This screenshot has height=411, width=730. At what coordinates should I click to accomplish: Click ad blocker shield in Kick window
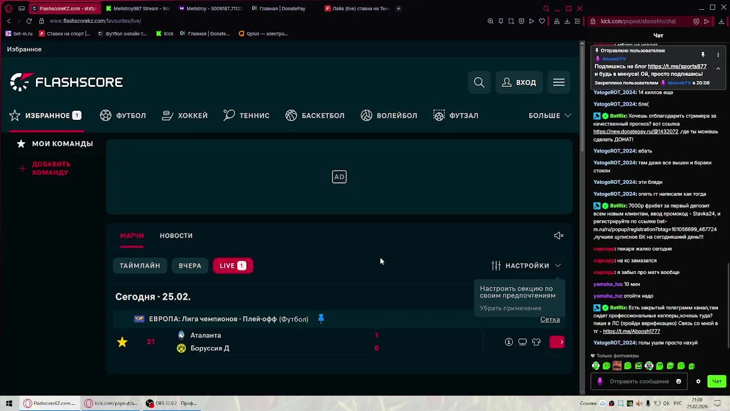696,21
